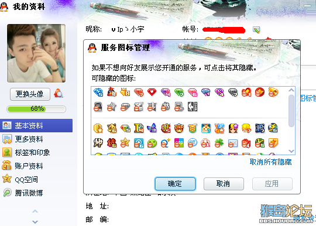Open the 更多资料 section
The width and height of the screenshot is (316, 226).
36,139
